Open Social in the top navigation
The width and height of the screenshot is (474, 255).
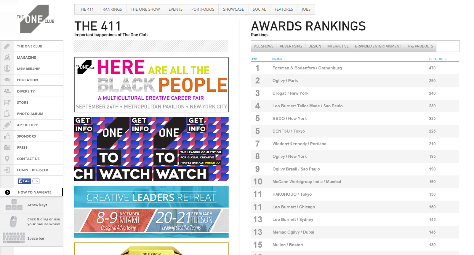[259, 9]
